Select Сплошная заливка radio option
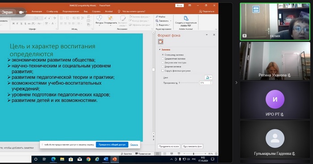Screen dimensions: 313x164 point(163,54)
